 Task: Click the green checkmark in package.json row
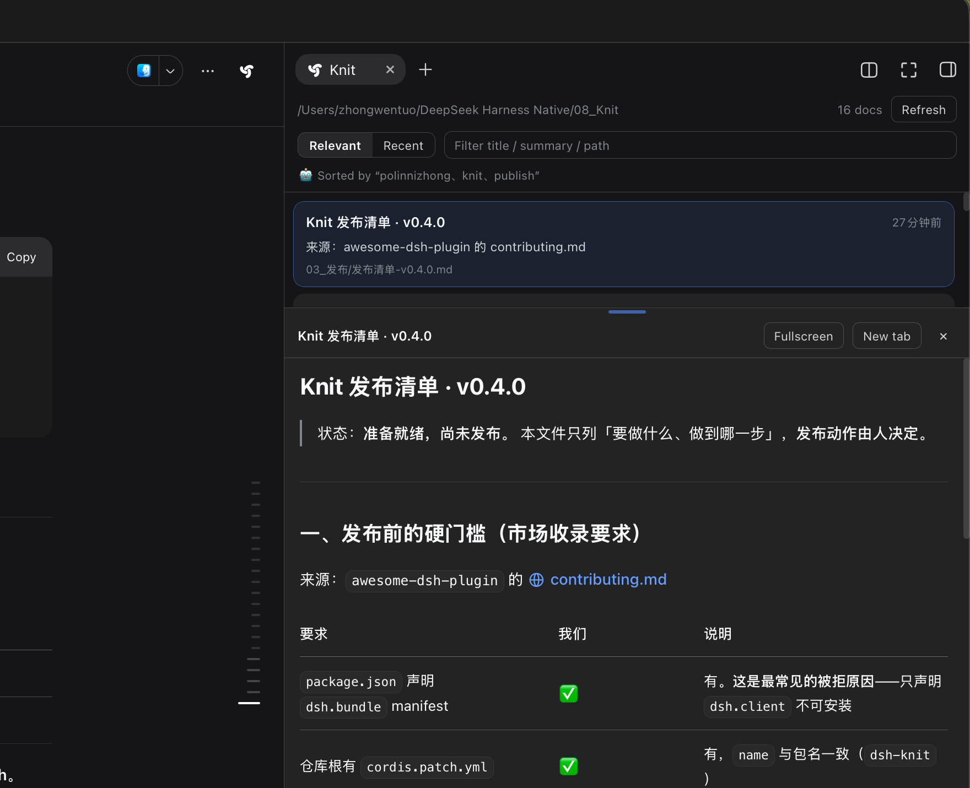569,694
